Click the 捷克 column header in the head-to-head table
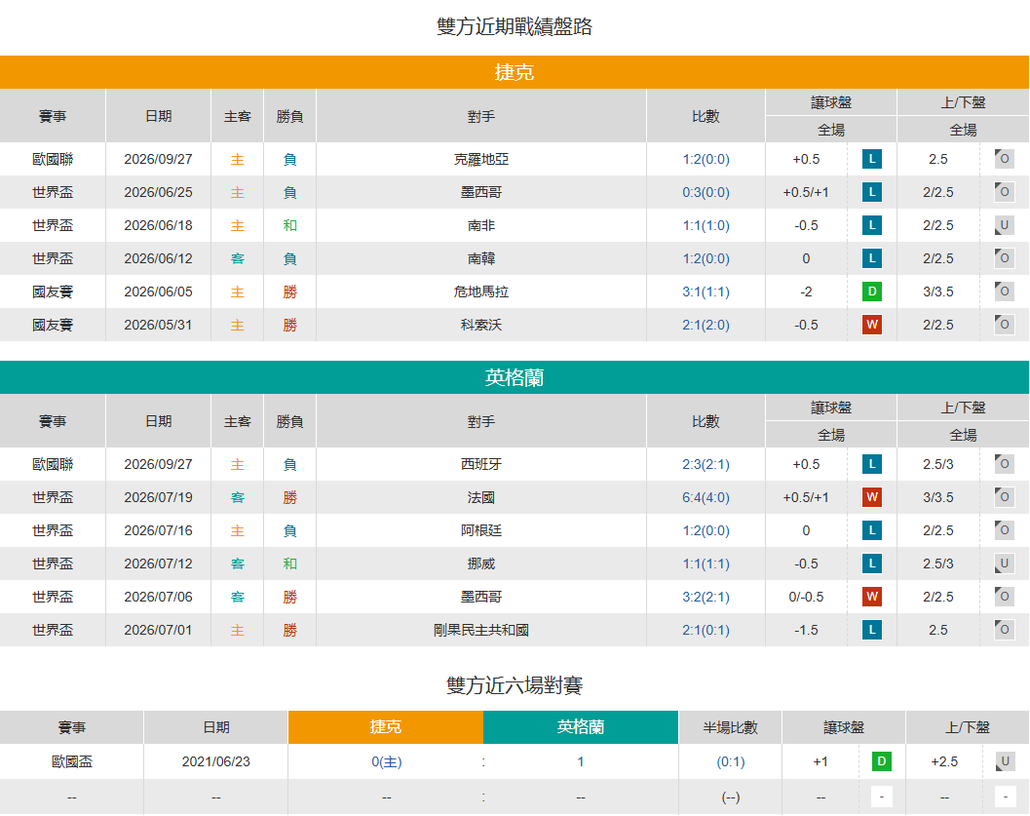The image size is (1030, 816). 386,727
